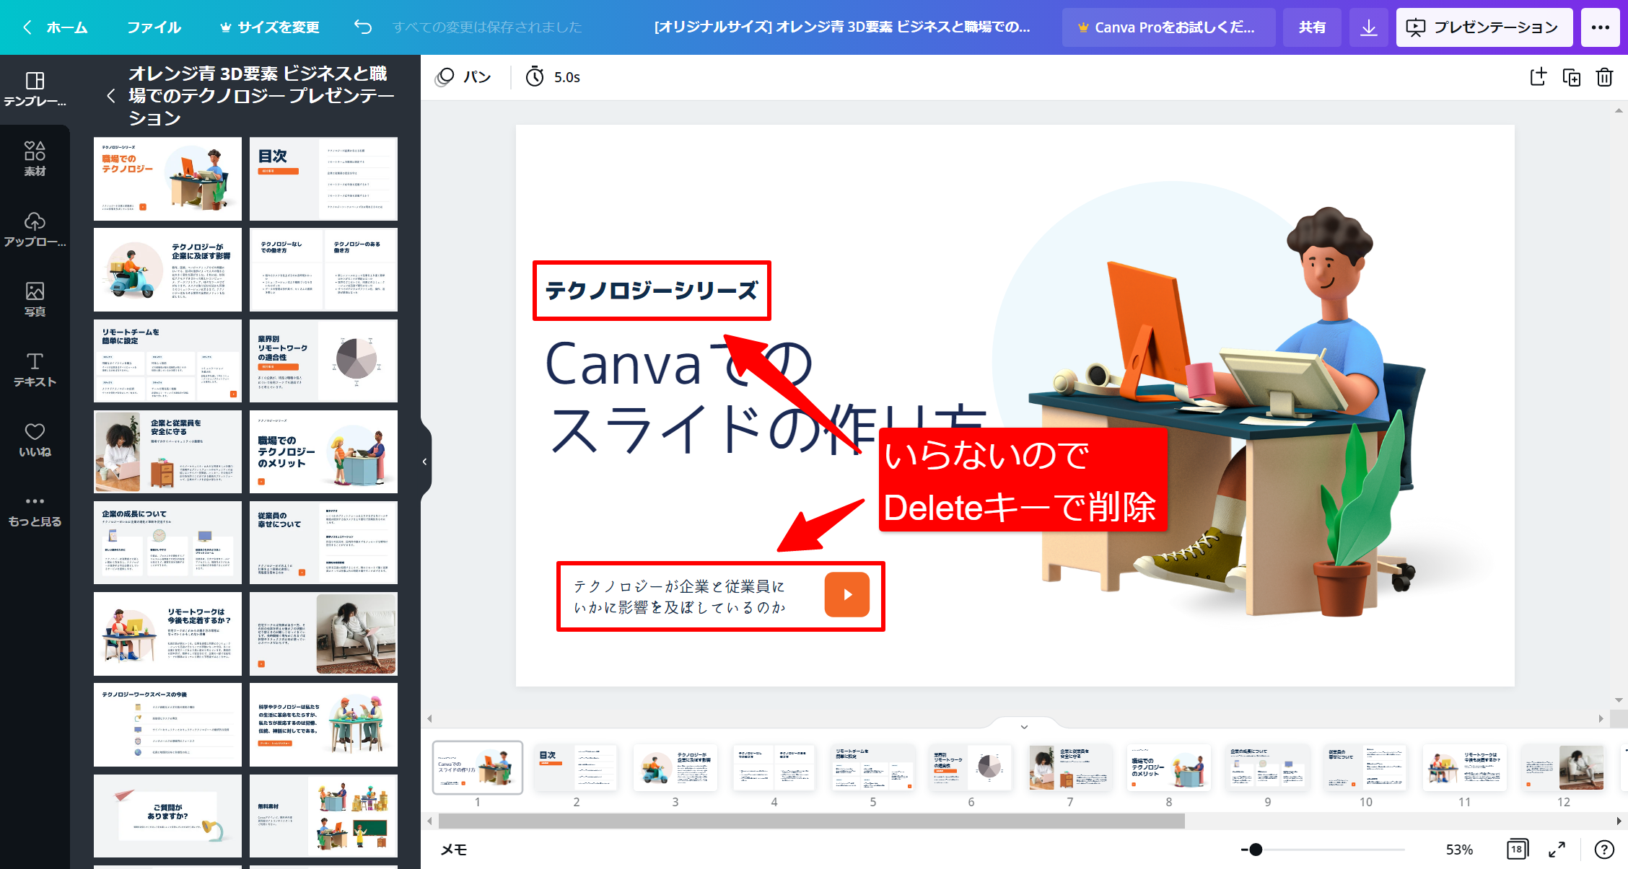The height and width of the screenshot is (869, 1628).
Task: Open the help question mark icon
Action: 1604,850
